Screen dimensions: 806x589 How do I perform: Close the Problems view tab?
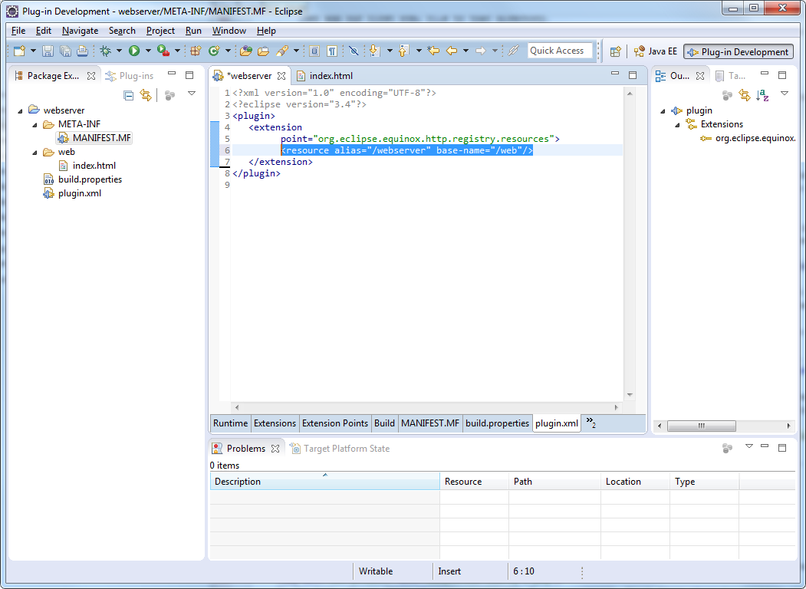tap(275, 448)
